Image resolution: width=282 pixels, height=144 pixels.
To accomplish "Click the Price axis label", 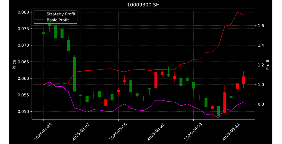I will [x=14, y=64].
